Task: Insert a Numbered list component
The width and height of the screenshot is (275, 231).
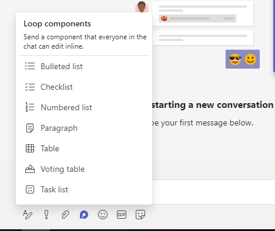Action: tap(84, 107)
